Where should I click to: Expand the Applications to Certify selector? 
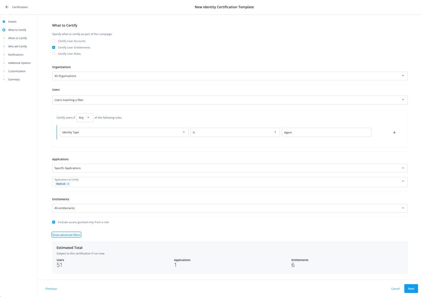(x=230, y=182)
